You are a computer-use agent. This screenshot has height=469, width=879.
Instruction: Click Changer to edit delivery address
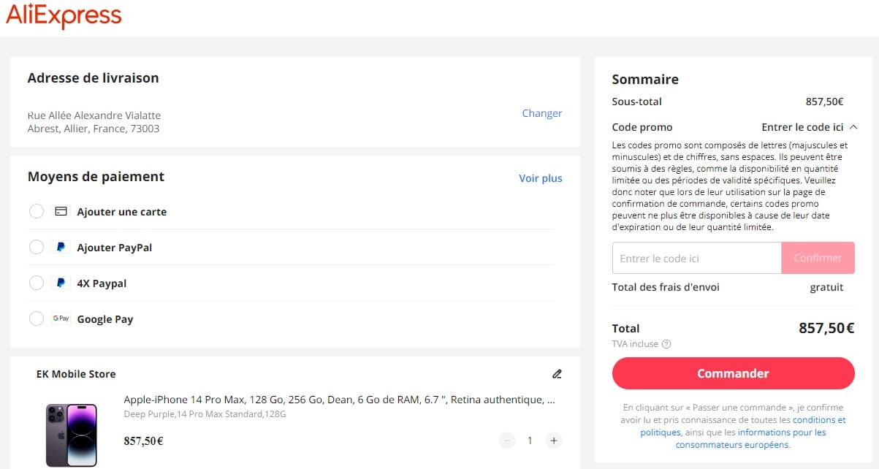click(x=541, y=113)
